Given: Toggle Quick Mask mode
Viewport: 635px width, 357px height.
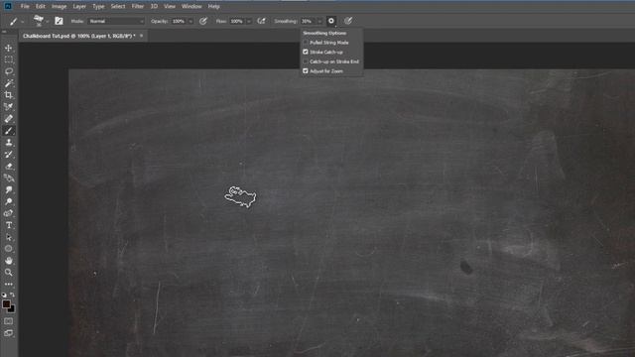Looking at the screenshot, I should tap(9, 321).
